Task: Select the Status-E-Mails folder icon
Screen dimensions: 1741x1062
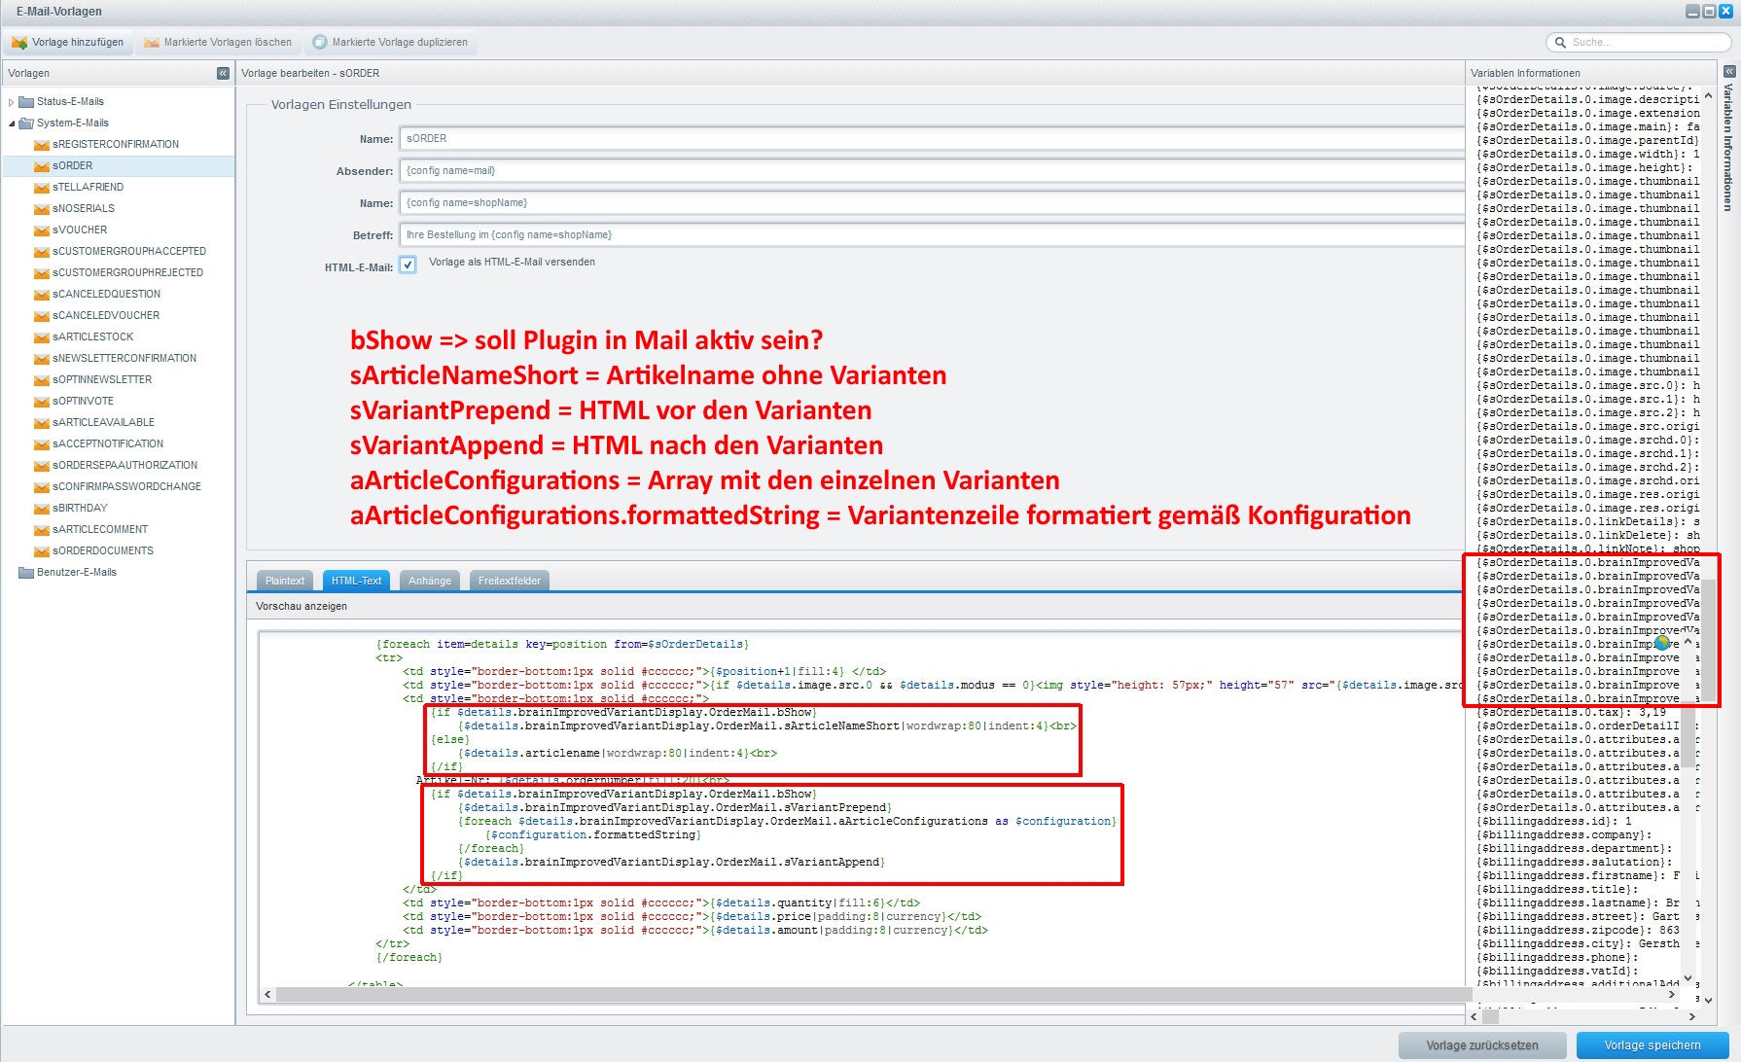Action: click(x=26, y=101)
